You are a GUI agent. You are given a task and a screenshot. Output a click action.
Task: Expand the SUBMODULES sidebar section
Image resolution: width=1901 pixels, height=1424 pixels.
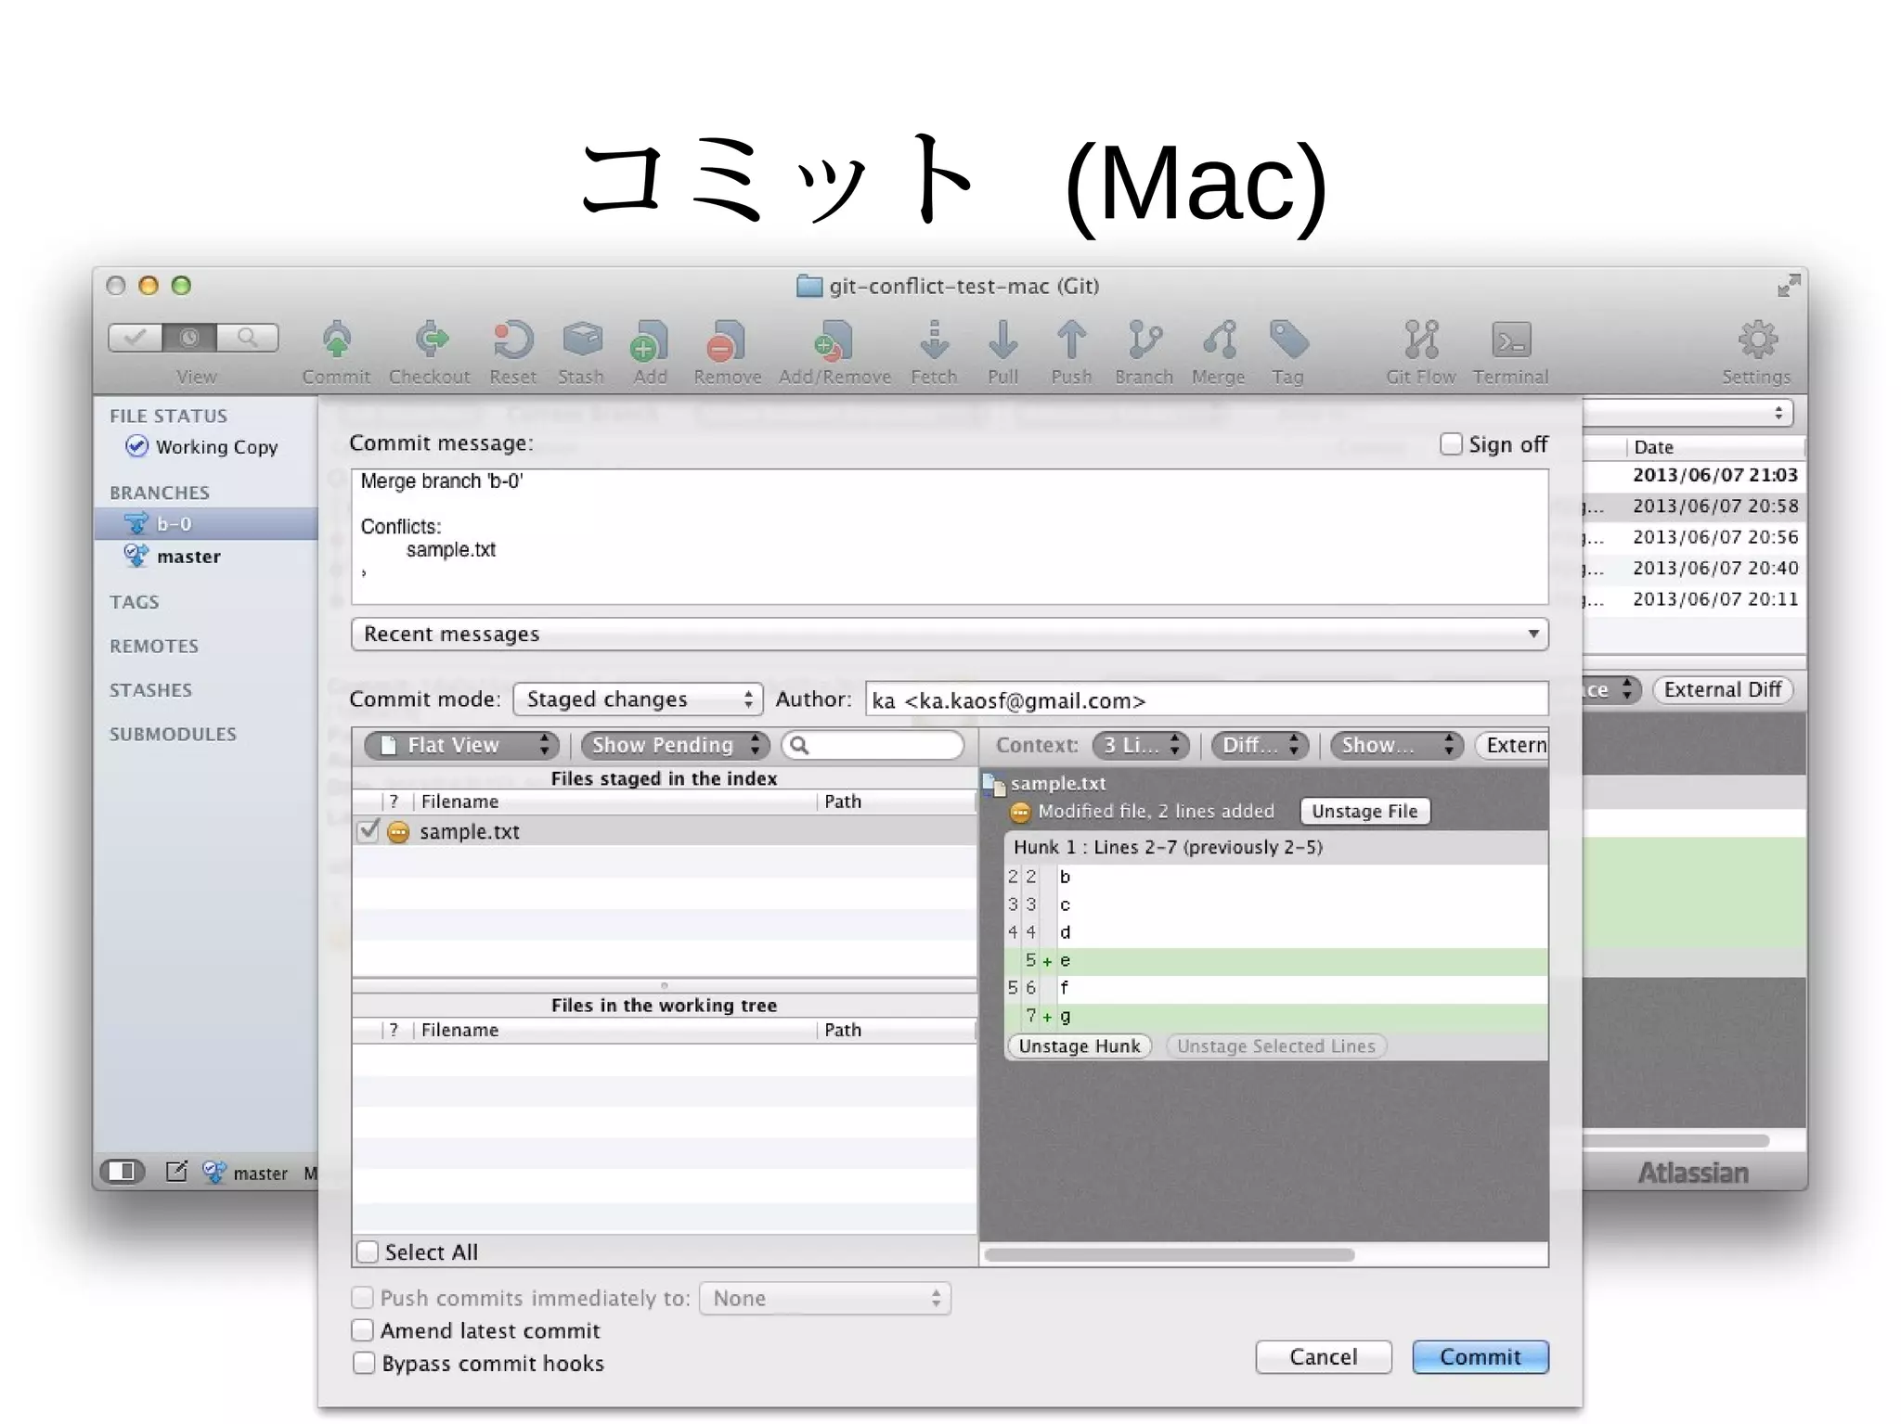[173, 735]
